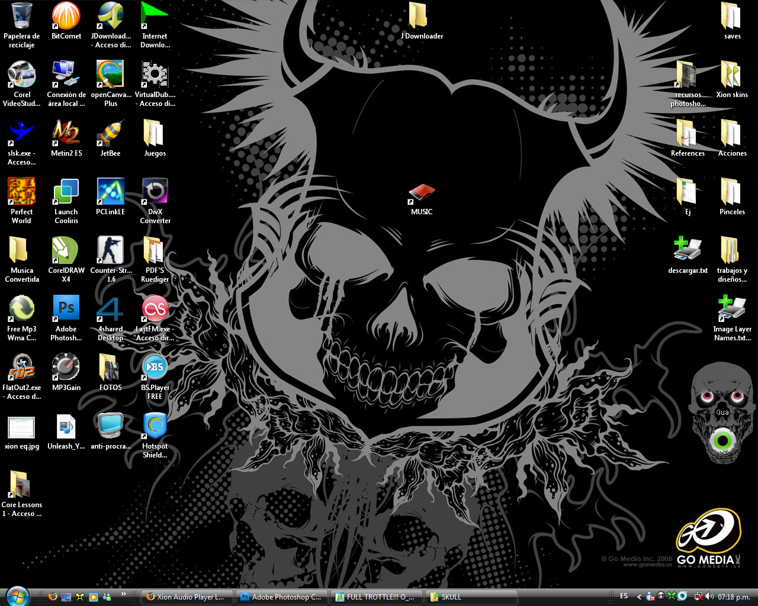Open the Xion skins folder
758x606 pixels.
(733, 75)
